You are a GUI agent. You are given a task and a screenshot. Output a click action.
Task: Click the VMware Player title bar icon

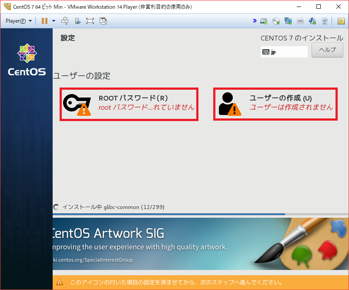[x=7, y=7]
